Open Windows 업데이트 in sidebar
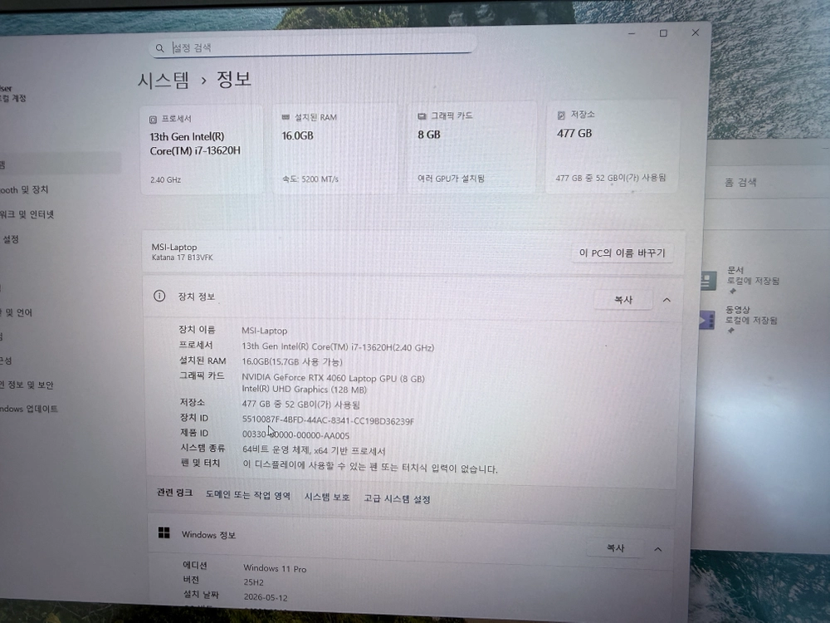The width and height of the screenshot is (830, 623). [x=28, y=409]
